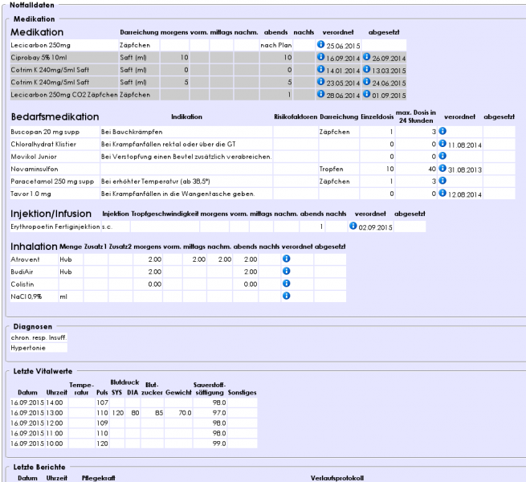This screenshot has height=482, width=526.
Task: Show info for Movikol Junior
Action: coord(442,156)
